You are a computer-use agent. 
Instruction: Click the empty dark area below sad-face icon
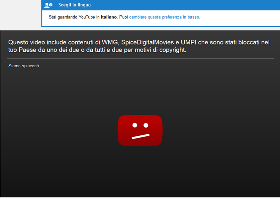tap(140, 172)
